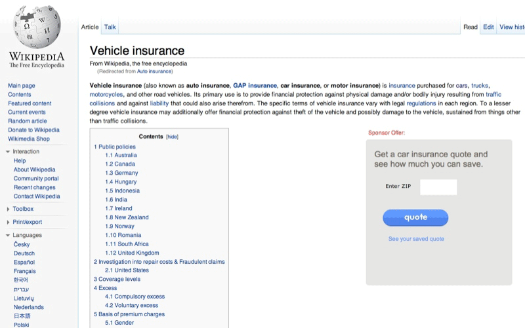Jump to 1.7 Ireland section
The image size is (525, 328).
tap(119, 208)
